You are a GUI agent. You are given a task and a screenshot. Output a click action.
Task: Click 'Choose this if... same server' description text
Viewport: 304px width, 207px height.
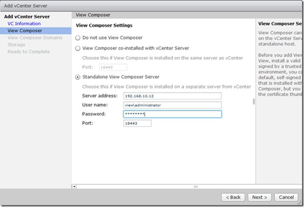(x=163, y=58)
